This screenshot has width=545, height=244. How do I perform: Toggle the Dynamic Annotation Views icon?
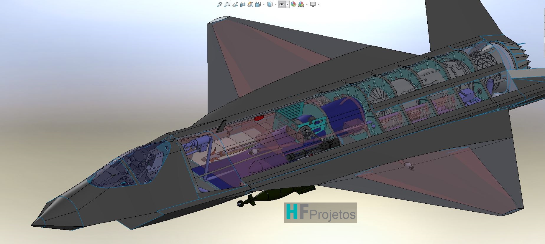tap(250, 4)
